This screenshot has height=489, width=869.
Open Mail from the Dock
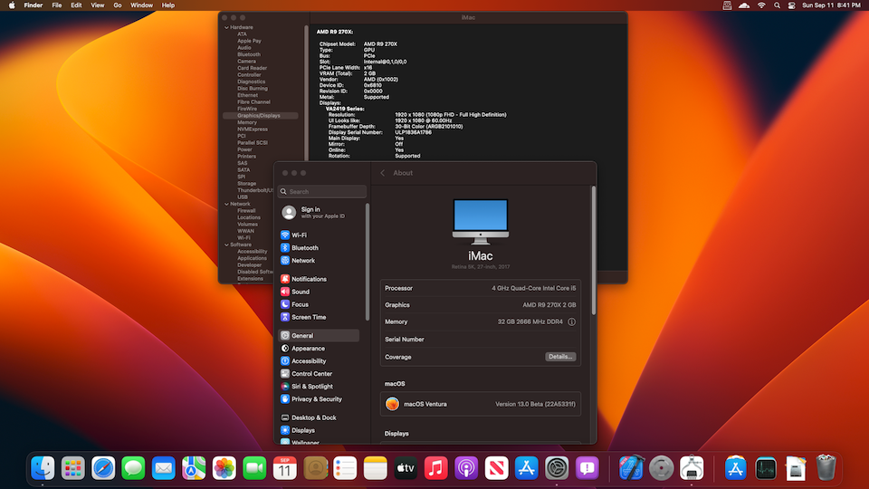click(x=164, y=468)
